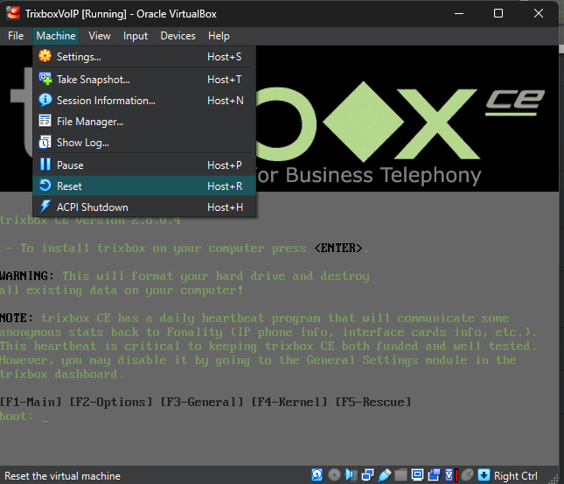Viewport: 564px width, 484px height.
Task: Close the open Machine menu
Action: click(x=56, y=36)
